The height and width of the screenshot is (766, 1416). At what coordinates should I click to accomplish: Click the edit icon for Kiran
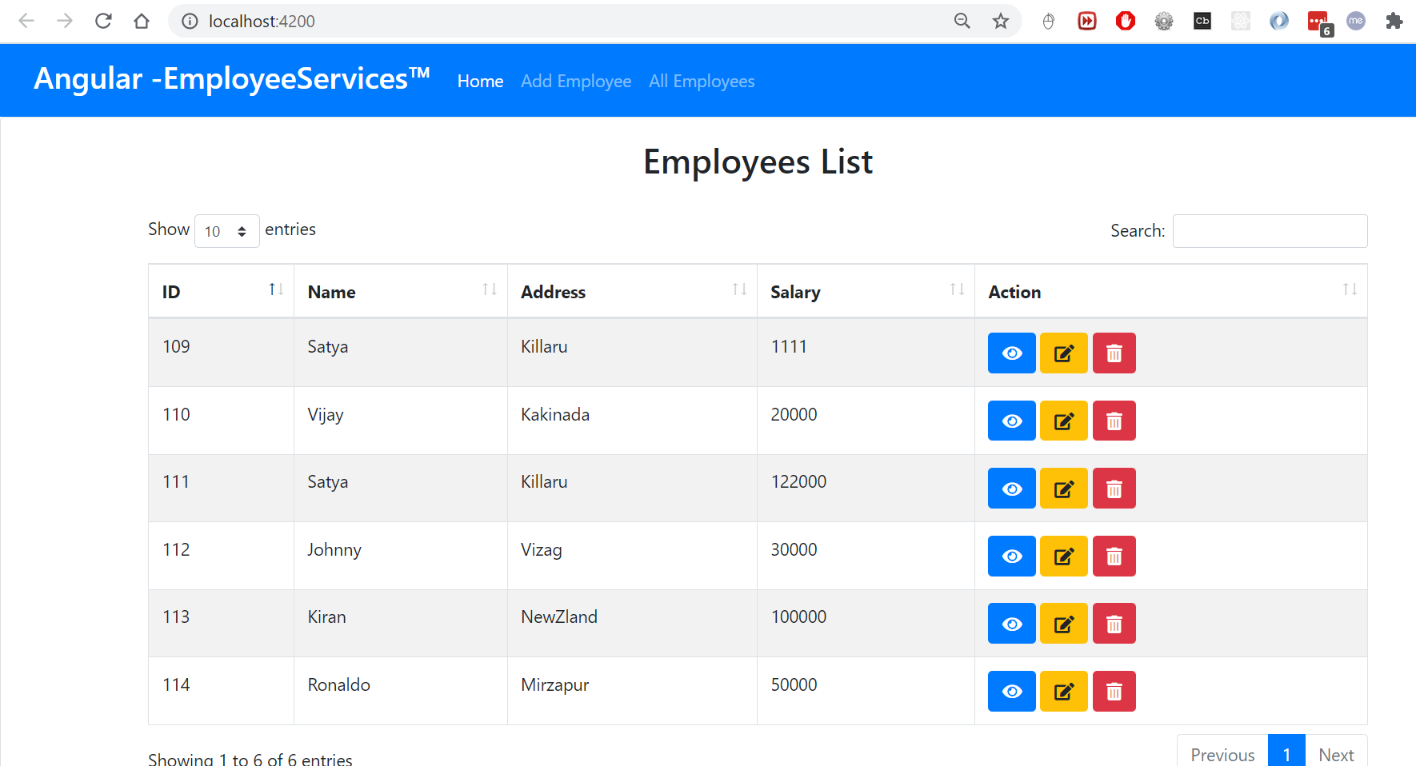coord(1063,624)
